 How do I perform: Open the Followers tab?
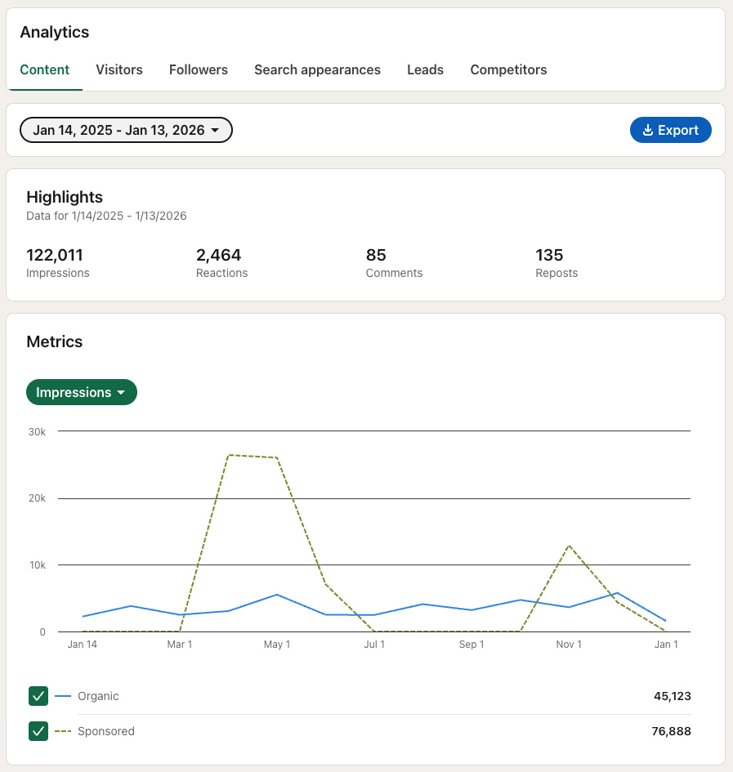[199, 70]
